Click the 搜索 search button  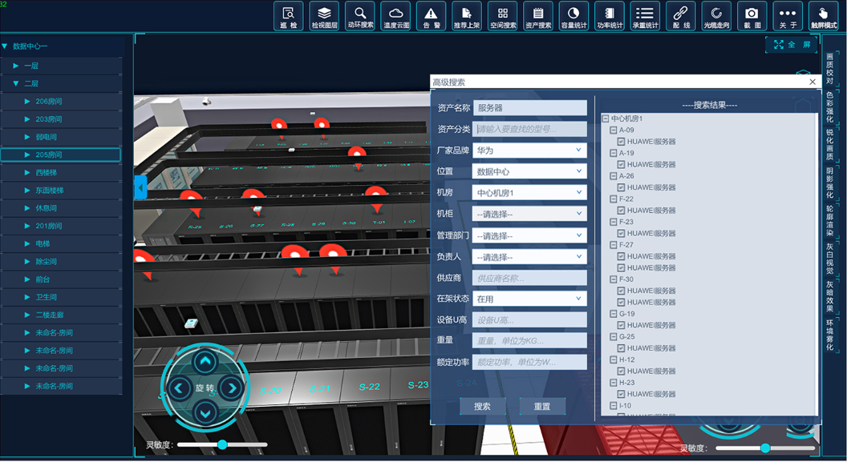[x=482, y=406]
